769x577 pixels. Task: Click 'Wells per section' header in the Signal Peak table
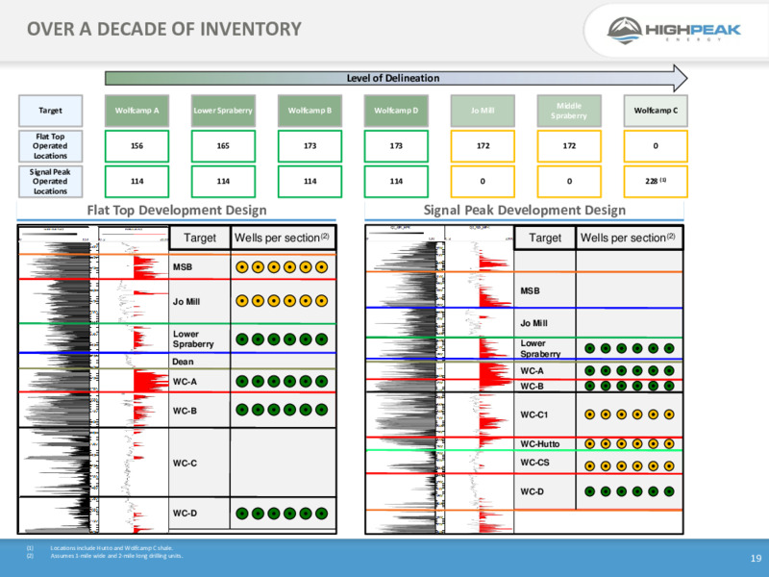[629, 238]
